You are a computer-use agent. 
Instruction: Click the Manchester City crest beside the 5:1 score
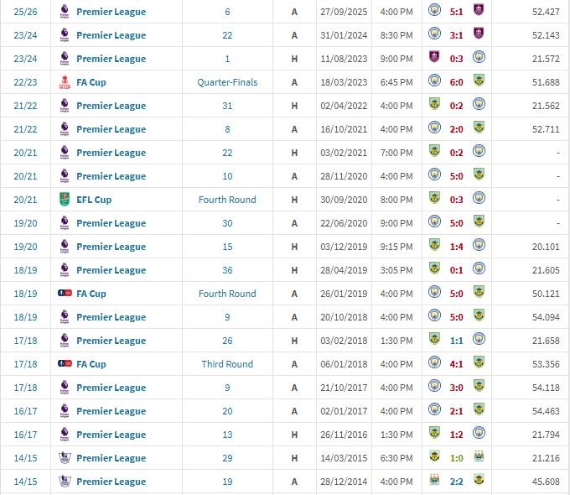pos(433,12)
